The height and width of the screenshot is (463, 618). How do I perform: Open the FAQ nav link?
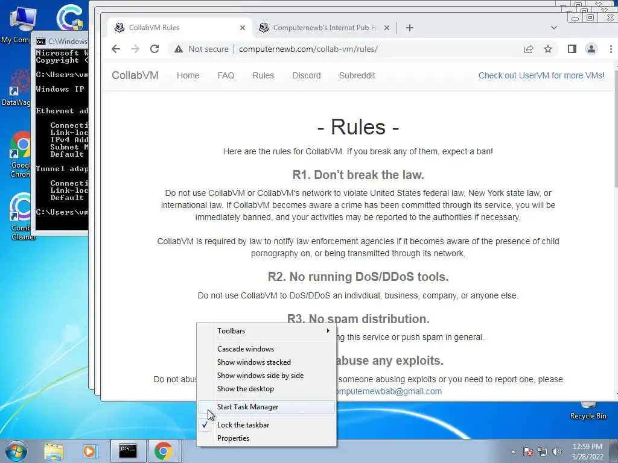(226, 75)
